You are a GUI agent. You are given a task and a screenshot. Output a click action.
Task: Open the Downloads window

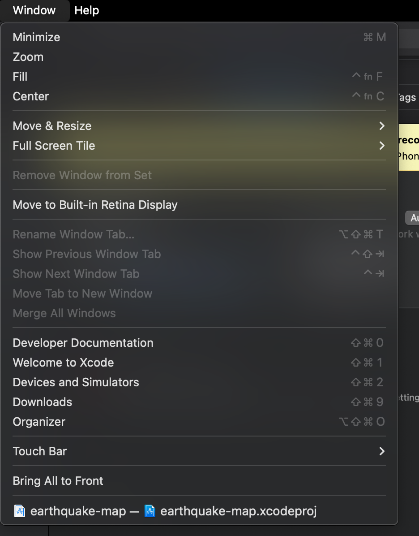199,402
